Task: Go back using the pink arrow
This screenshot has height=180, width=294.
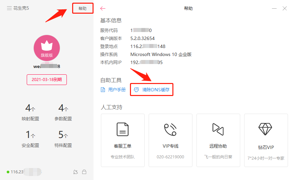Action: [103, 8]
